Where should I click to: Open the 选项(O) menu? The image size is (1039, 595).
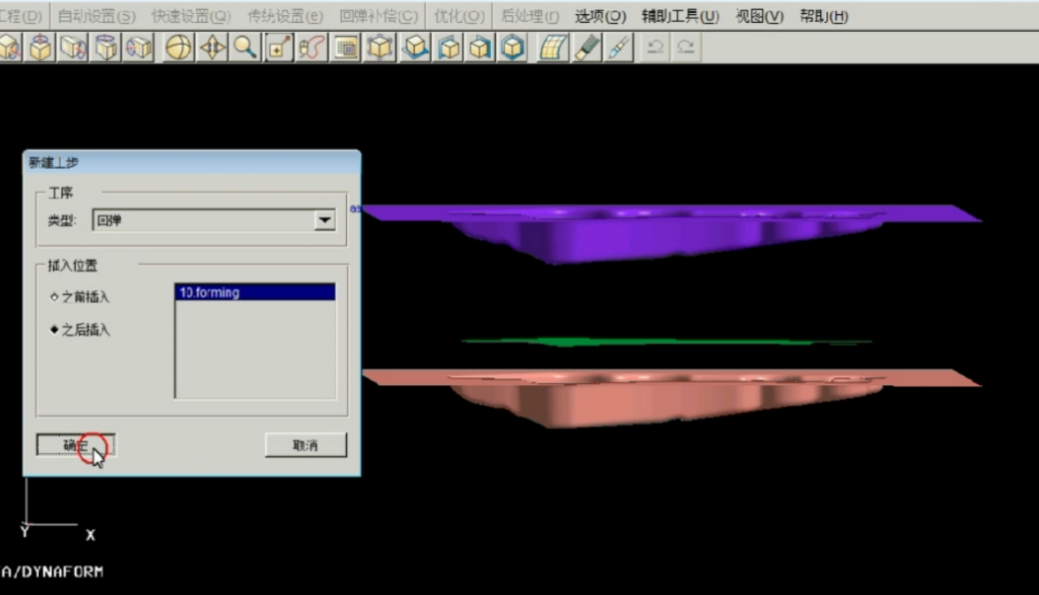click(600, 17)
